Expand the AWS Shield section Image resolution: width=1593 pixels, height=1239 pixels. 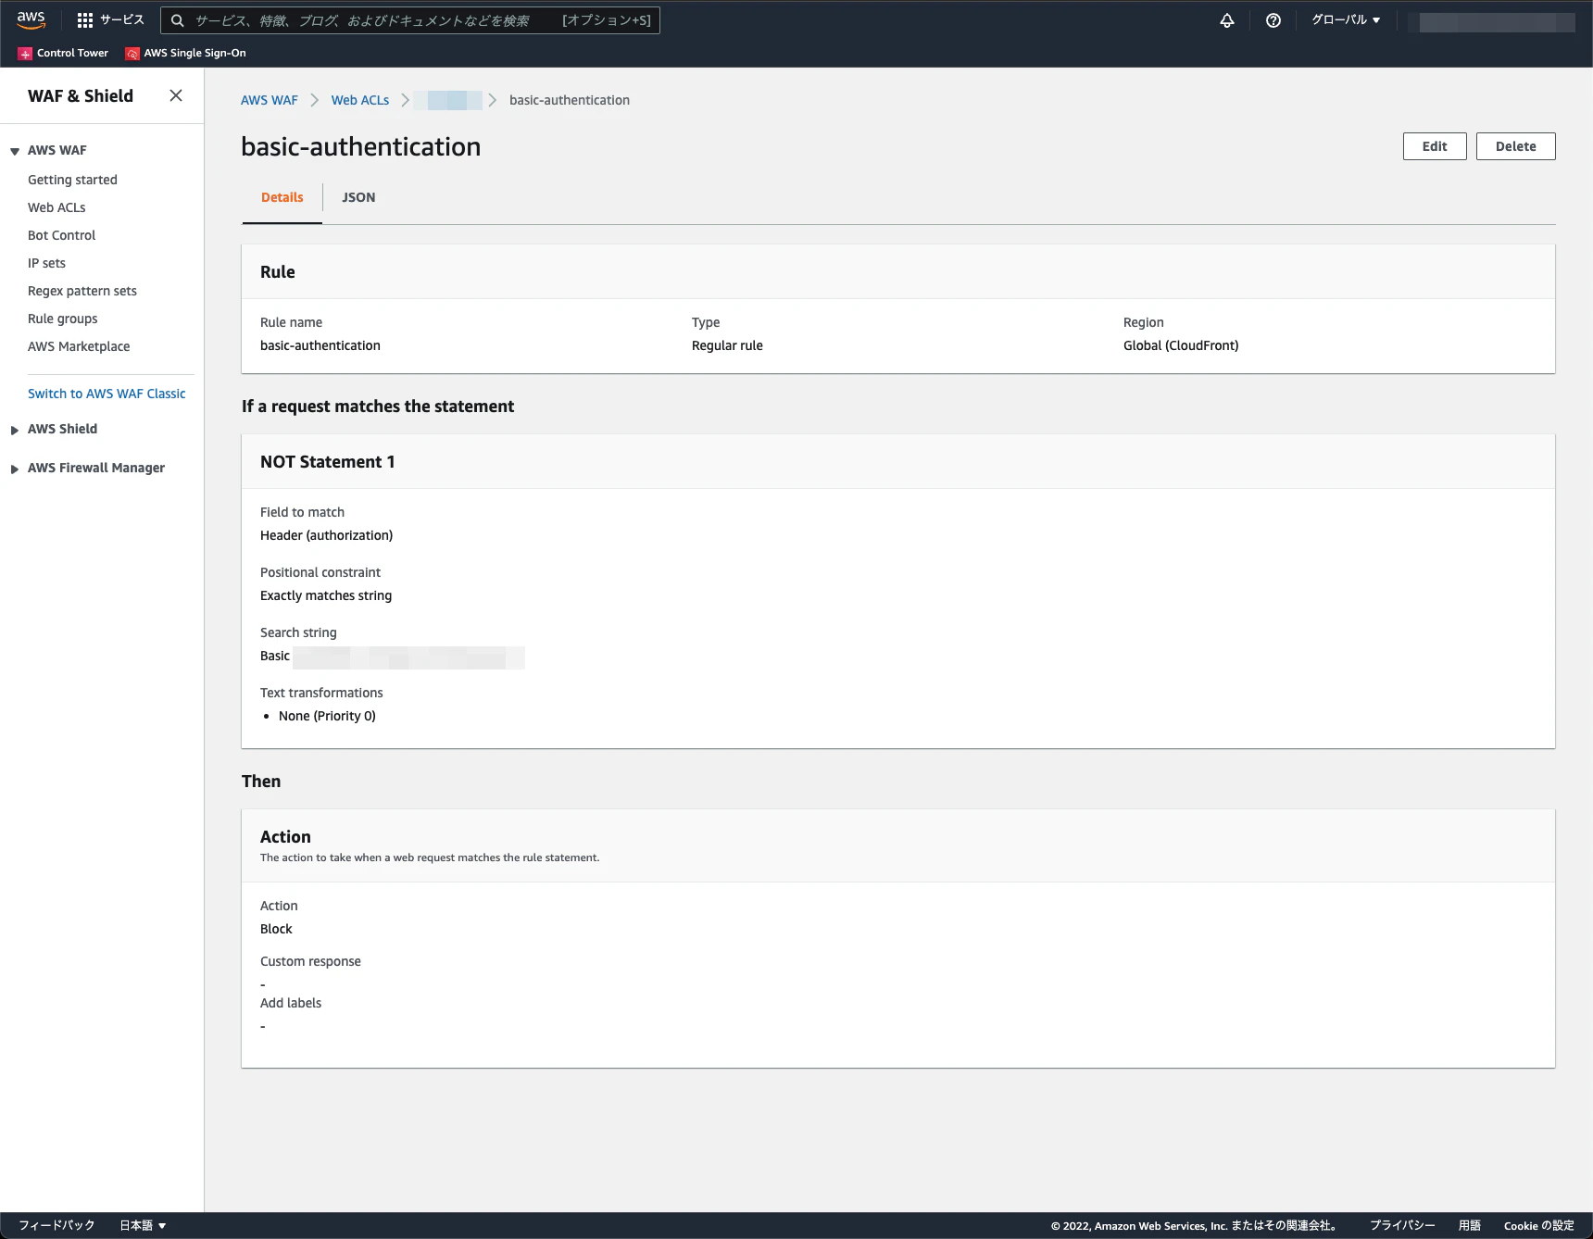click(x=15, y=430)
